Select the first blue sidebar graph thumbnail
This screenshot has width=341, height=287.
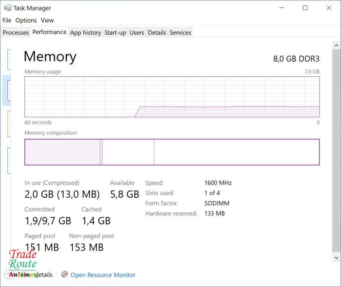(9, 59)
